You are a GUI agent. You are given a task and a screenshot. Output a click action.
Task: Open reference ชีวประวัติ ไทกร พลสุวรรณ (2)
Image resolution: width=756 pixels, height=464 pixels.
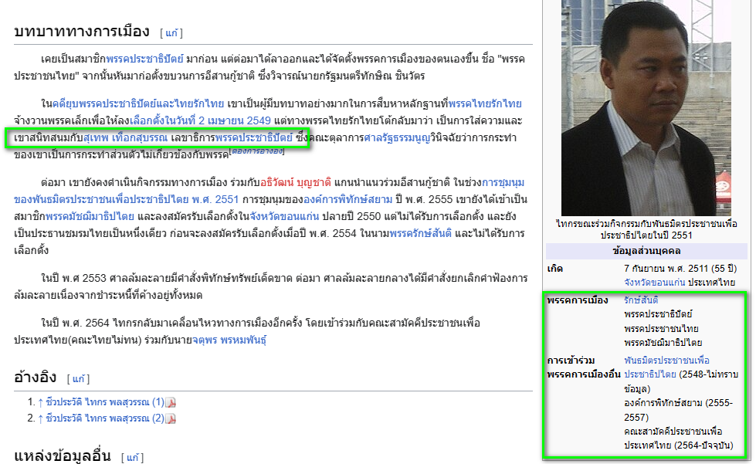(x=105, y=418)
